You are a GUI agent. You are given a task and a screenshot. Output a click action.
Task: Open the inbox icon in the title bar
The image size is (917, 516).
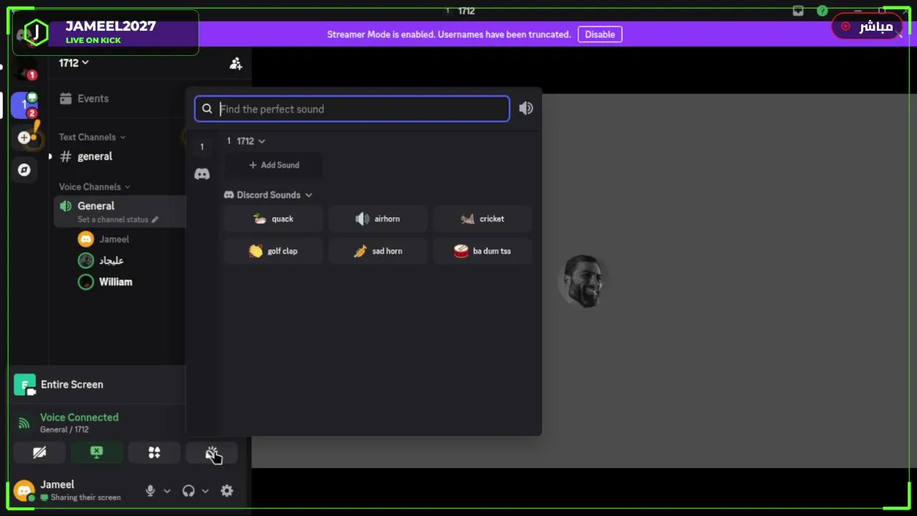(x=798, y=11)
